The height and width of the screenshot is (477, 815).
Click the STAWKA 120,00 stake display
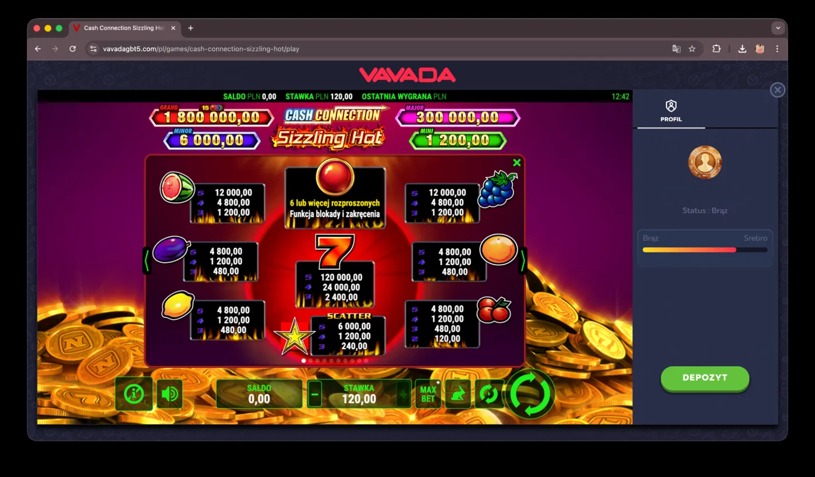tap(359, 394)
